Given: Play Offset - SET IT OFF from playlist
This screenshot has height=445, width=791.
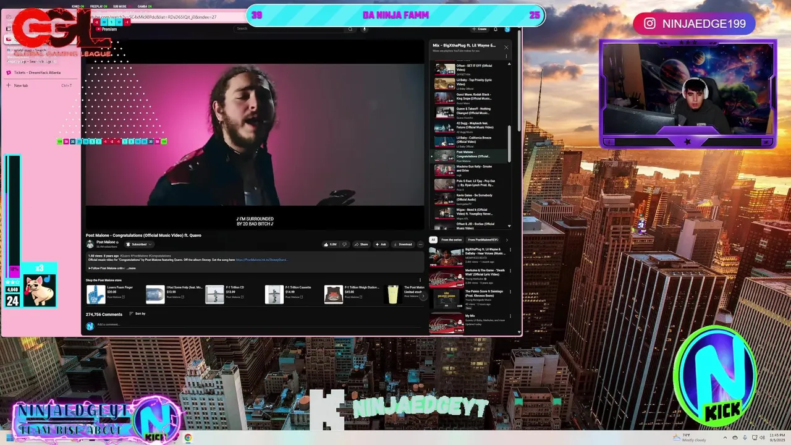Looking at the screenshot, I should [x=470, y=69].
